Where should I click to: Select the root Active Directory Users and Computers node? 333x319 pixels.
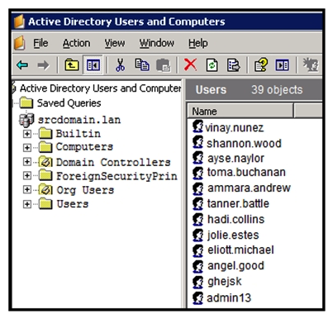pyautogui.click(x=101, y=88)
